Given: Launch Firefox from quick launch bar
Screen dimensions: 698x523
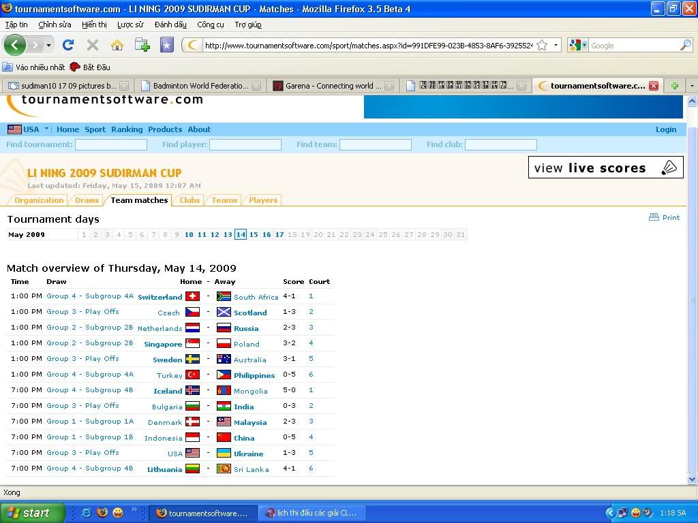Looking at the screenshot, I should point(102,513).
